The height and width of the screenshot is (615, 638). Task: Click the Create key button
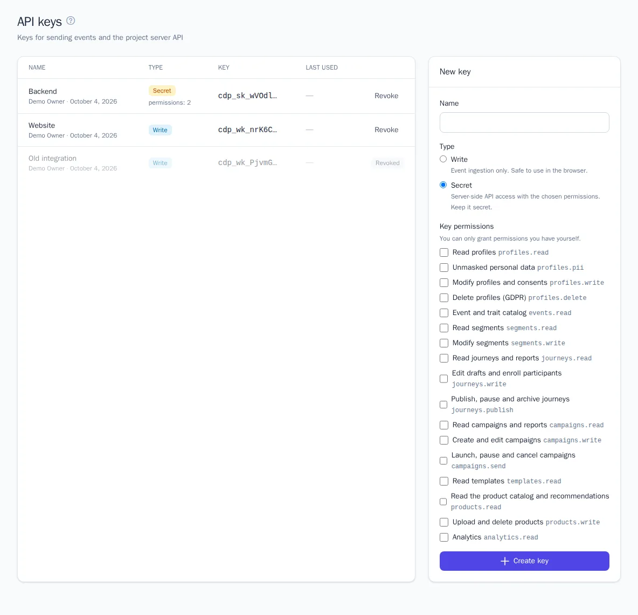pyautogui.click(x=524, y=561)
